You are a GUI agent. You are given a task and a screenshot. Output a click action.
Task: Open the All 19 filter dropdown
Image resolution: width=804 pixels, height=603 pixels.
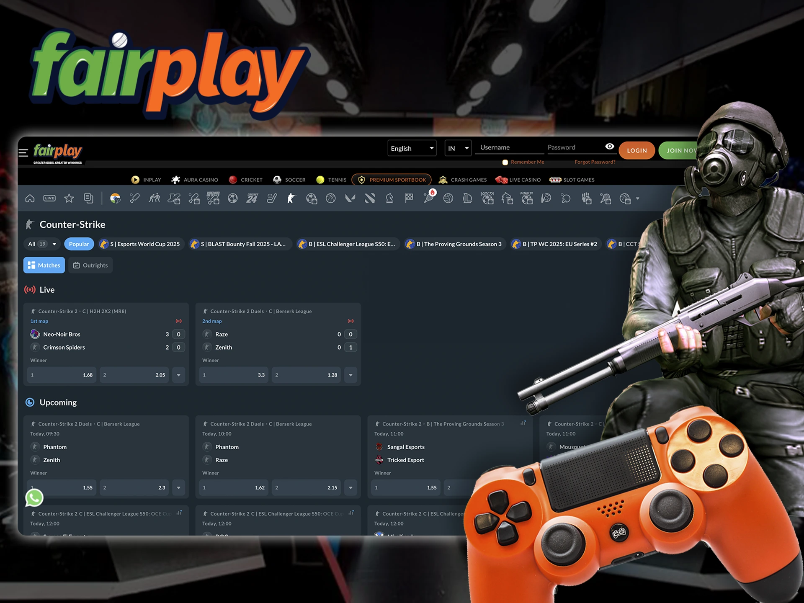[x=41, y=244]
